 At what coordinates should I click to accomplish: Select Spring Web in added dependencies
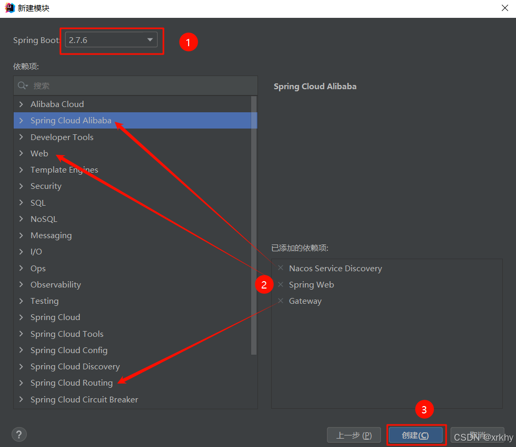(311, 285)
